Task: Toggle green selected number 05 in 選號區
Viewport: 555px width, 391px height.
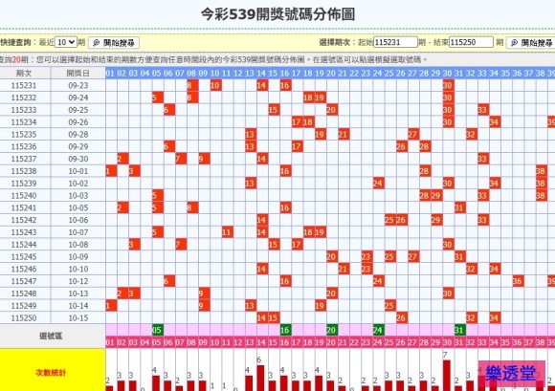Action: (x=157, y=330)
